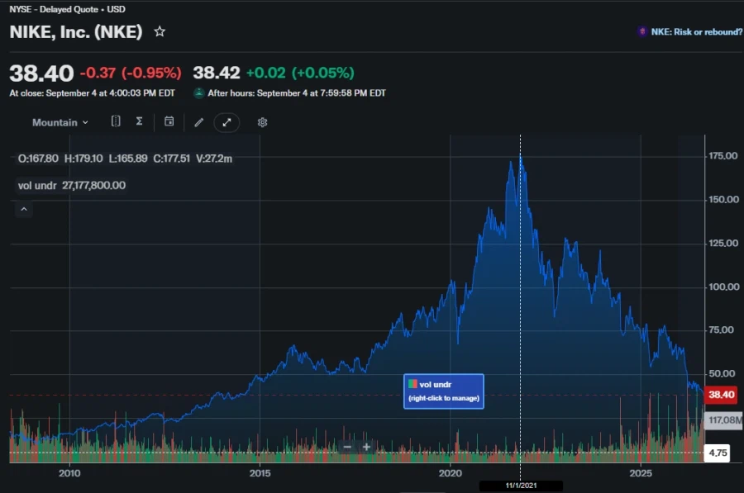Click the H:179.10 high value readout
744x493 pixels.
pyautogui.click(x=83, y=159)
